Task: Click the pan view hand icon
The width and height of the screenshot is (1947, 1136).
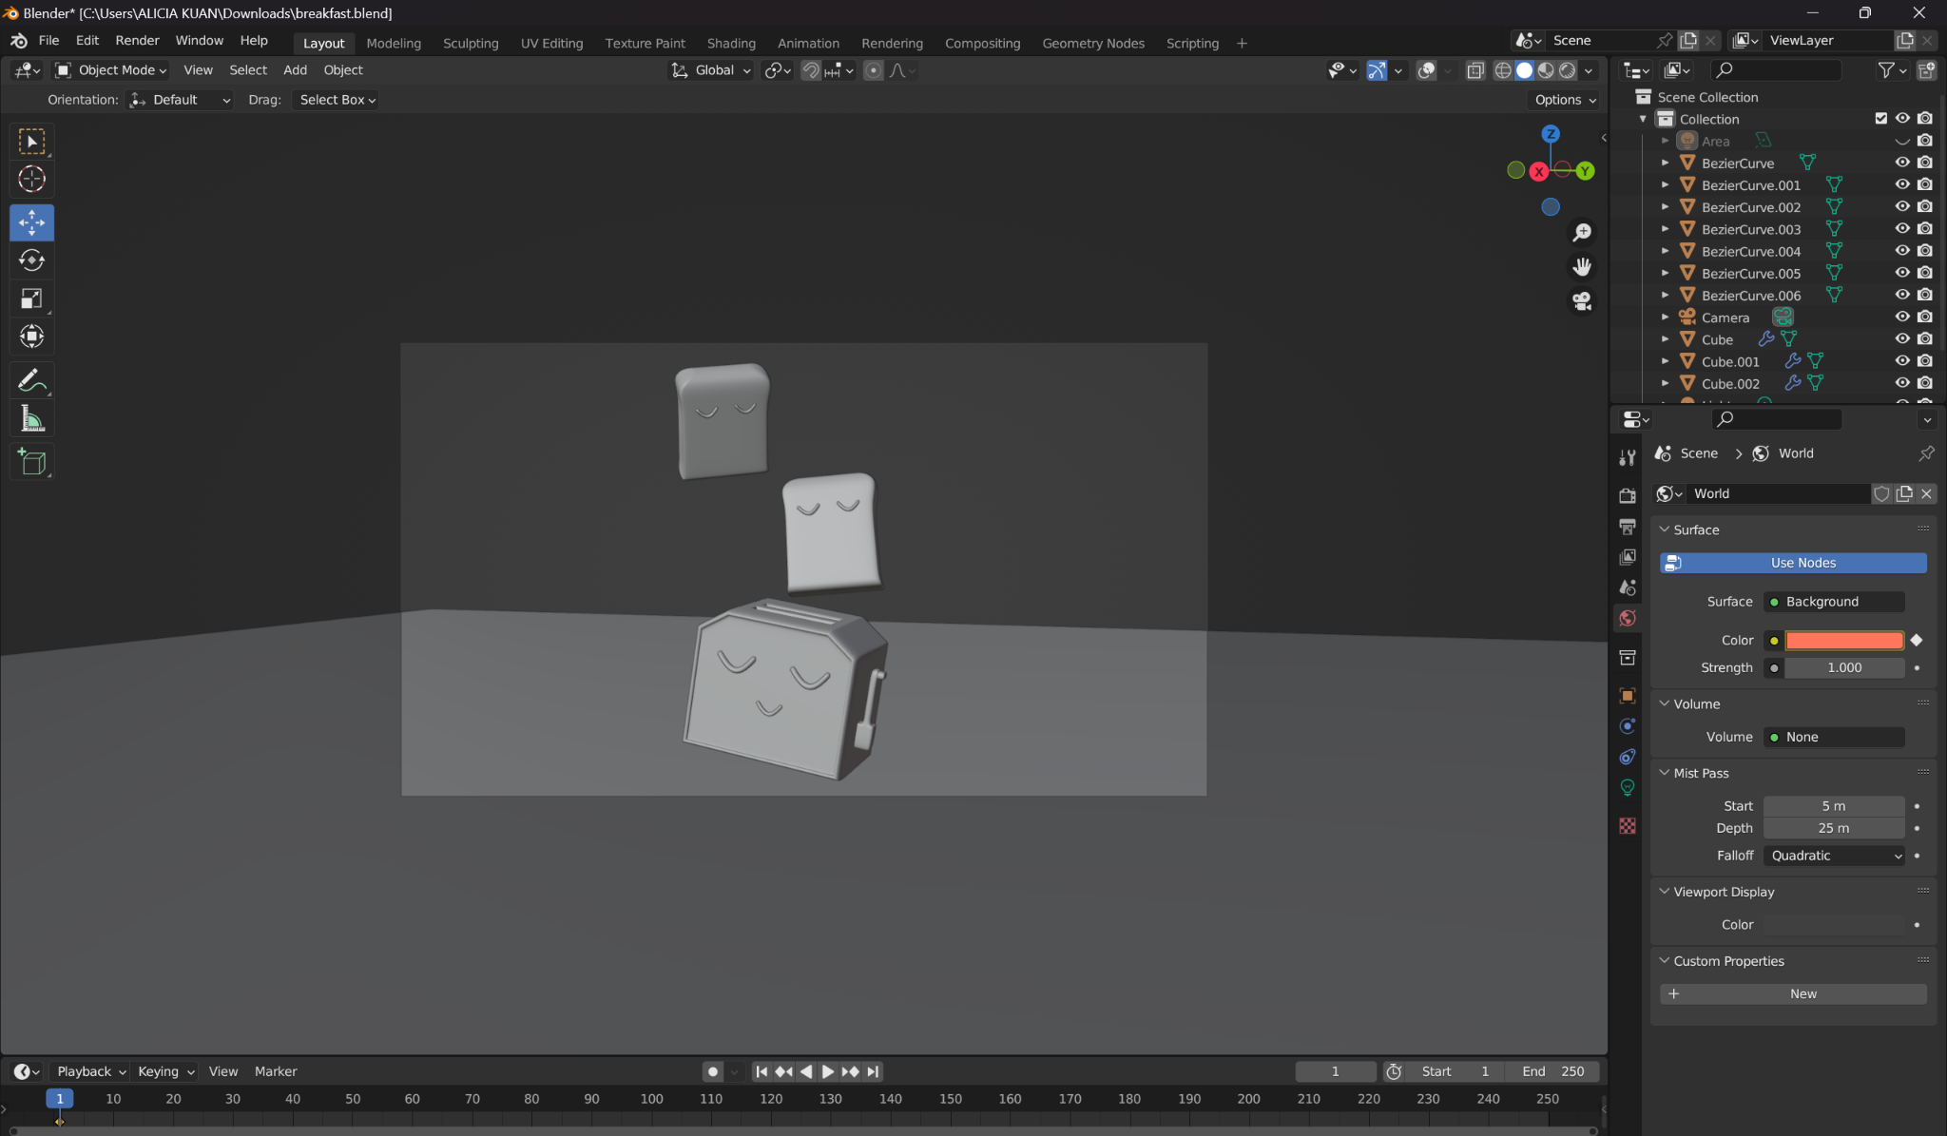Action: point(1582,267)
